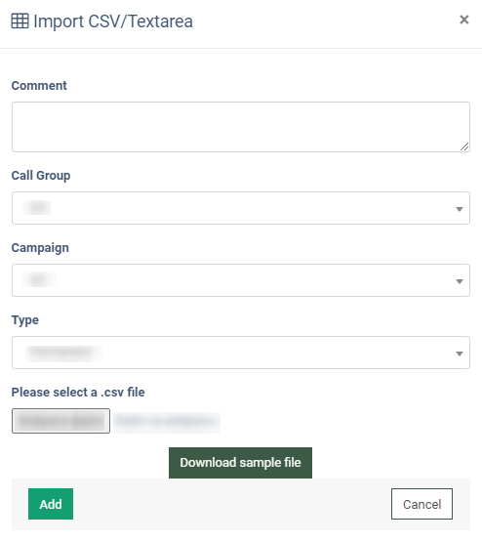Close the Import CSV/Textarea dialog
The height and width of the screenshot is (542, 482).
pos(464,20)
